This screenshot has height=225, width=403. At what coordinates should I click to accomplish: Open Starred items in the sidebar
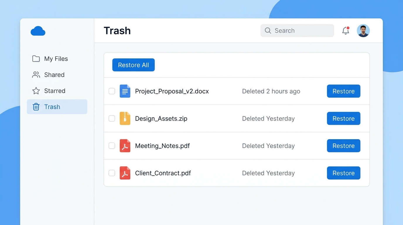point(54,91)
